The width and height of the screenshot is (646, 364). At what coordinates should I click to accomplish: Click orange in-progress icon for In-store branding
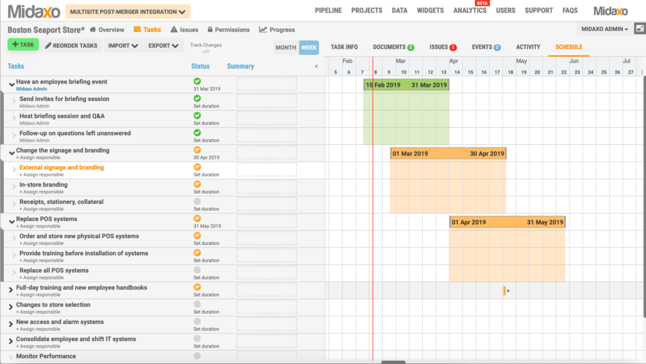point(197,184)
